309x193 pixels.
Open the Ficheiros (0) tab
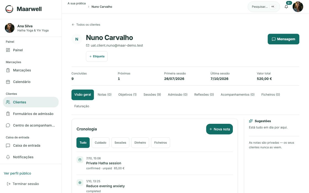(271, 95)
